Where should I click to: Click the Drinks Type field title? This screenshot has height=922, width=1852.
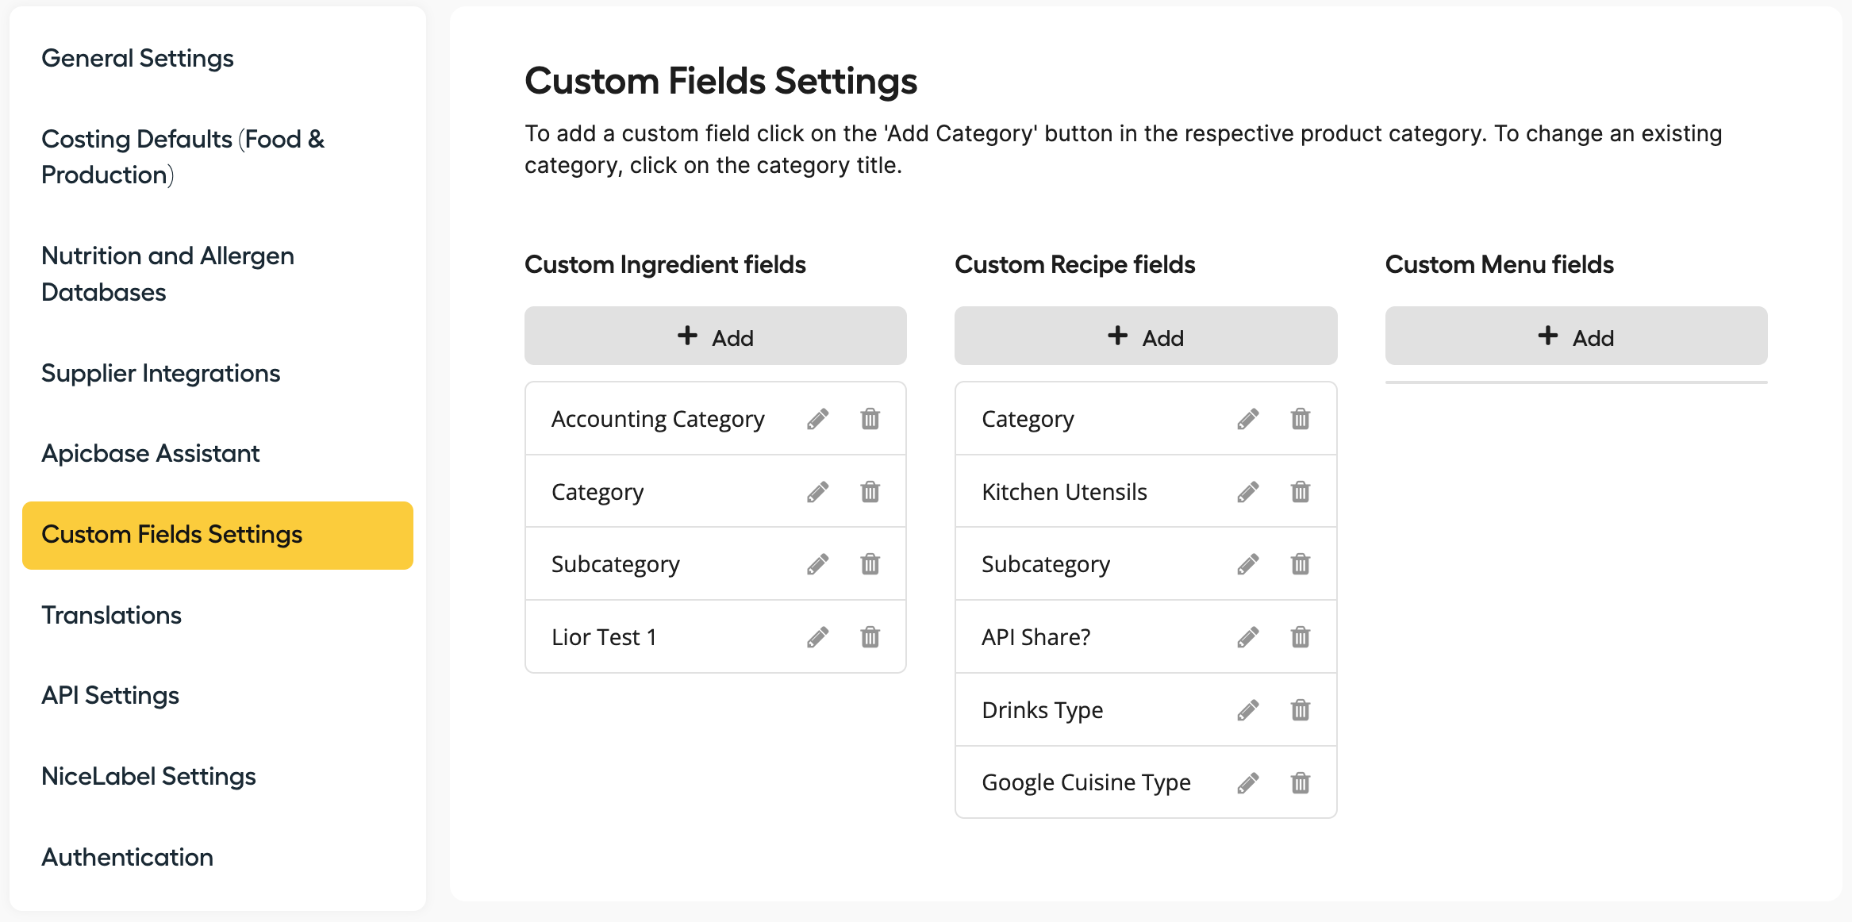(x=1042, y=710)
